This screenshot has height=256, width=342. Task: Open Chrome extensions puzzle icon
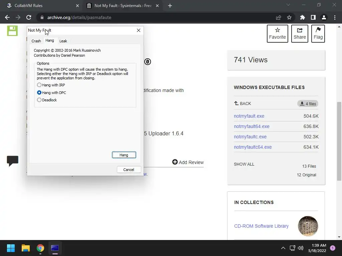pos(303,17)
